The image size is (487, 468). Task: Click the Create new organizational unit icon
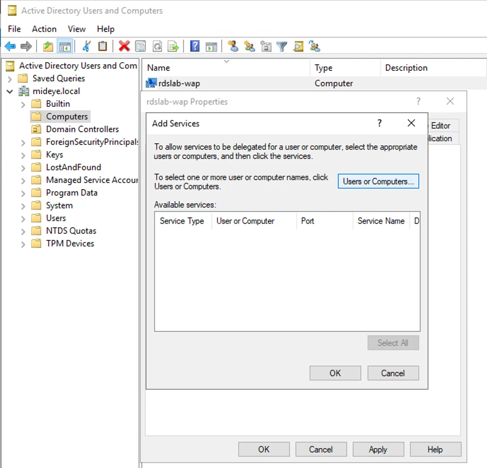266,46
